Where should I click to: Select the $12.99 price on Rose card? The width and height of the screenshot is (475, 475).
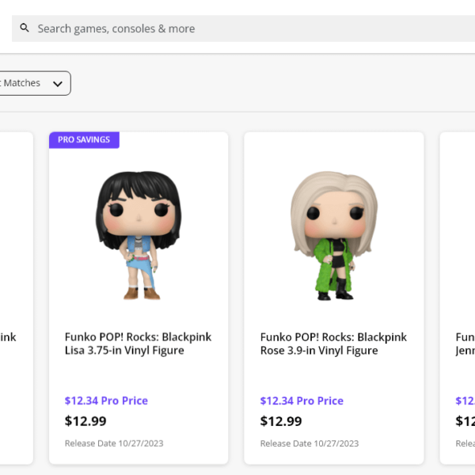click(x=281, y=421)
